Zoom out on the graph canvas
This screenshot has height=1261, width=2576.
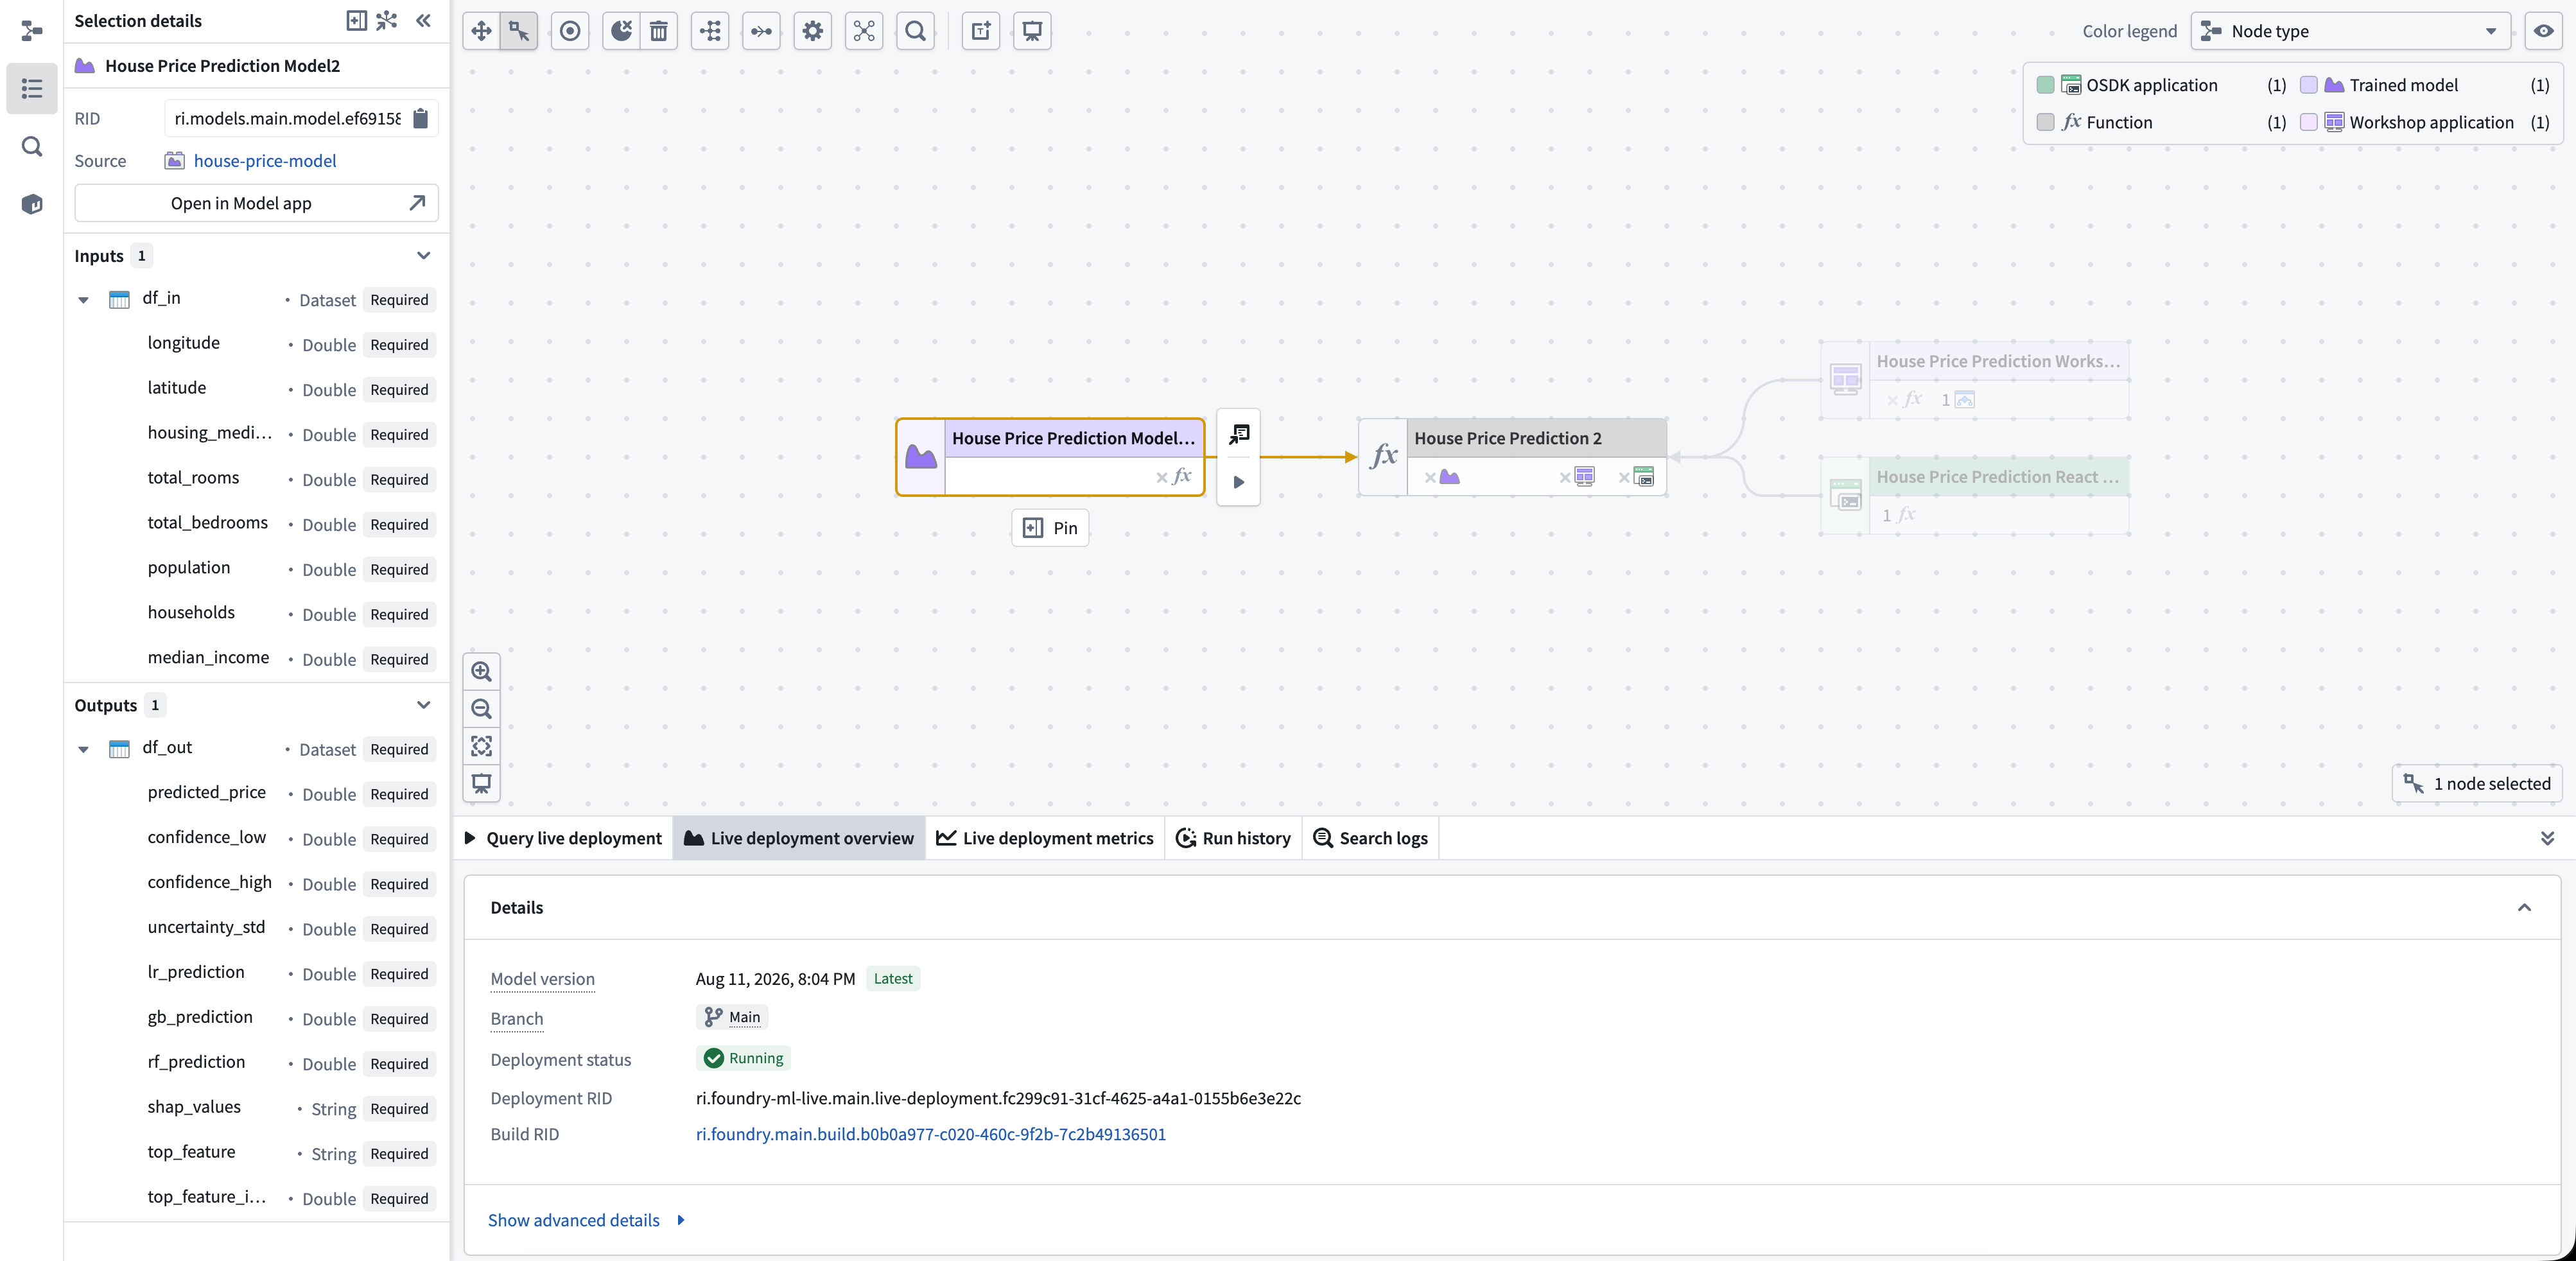[482, 709]
